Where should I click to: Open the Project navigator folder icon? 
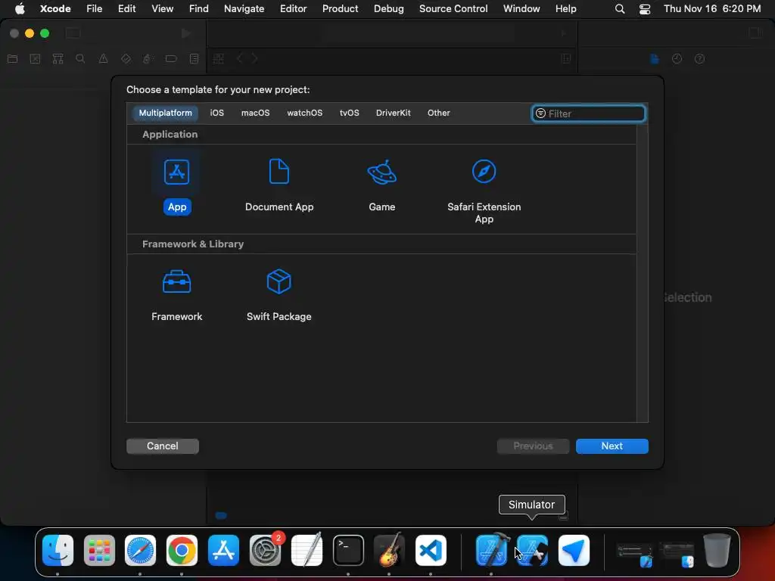[13, 59]
